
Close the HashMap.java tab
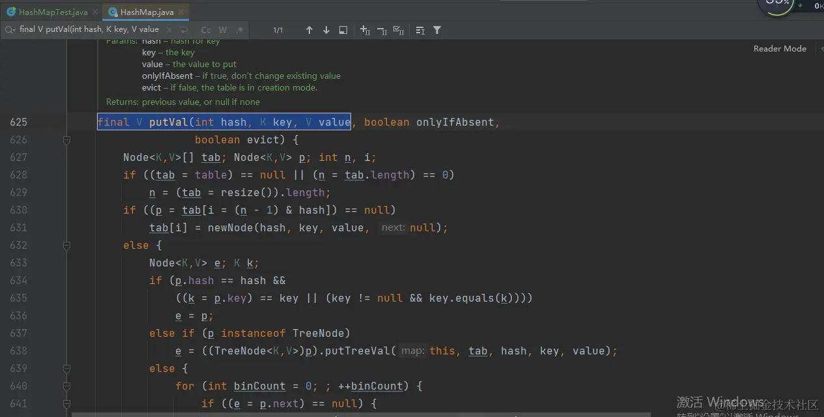181,12
